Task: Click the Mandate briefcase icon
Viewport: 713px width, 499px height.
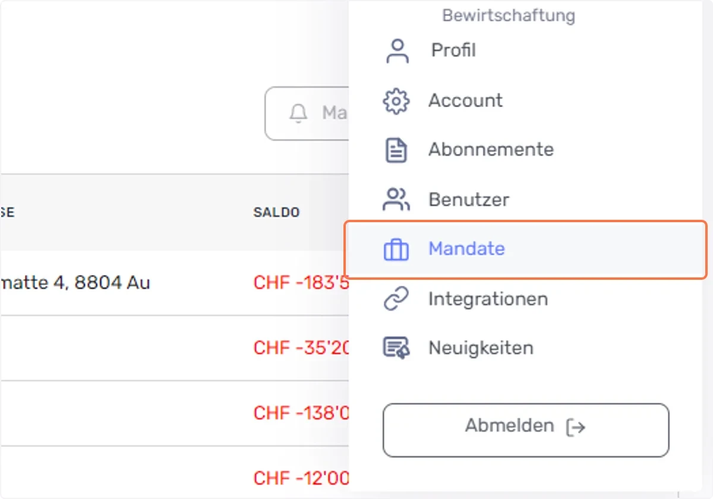Action: pos(396,249)
